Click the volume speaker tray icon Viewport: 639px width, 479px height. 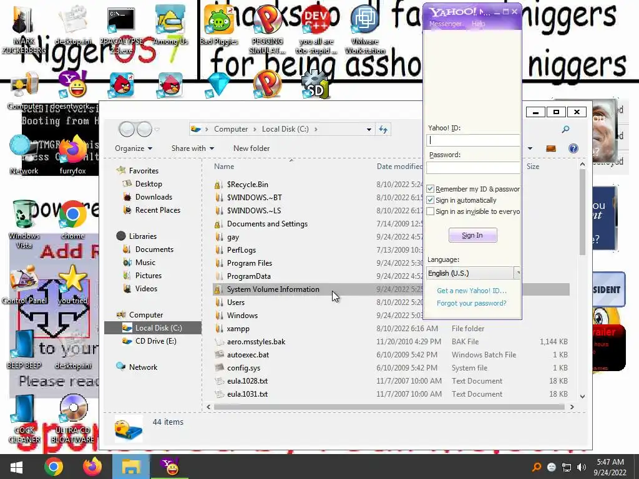click(582, 467)
